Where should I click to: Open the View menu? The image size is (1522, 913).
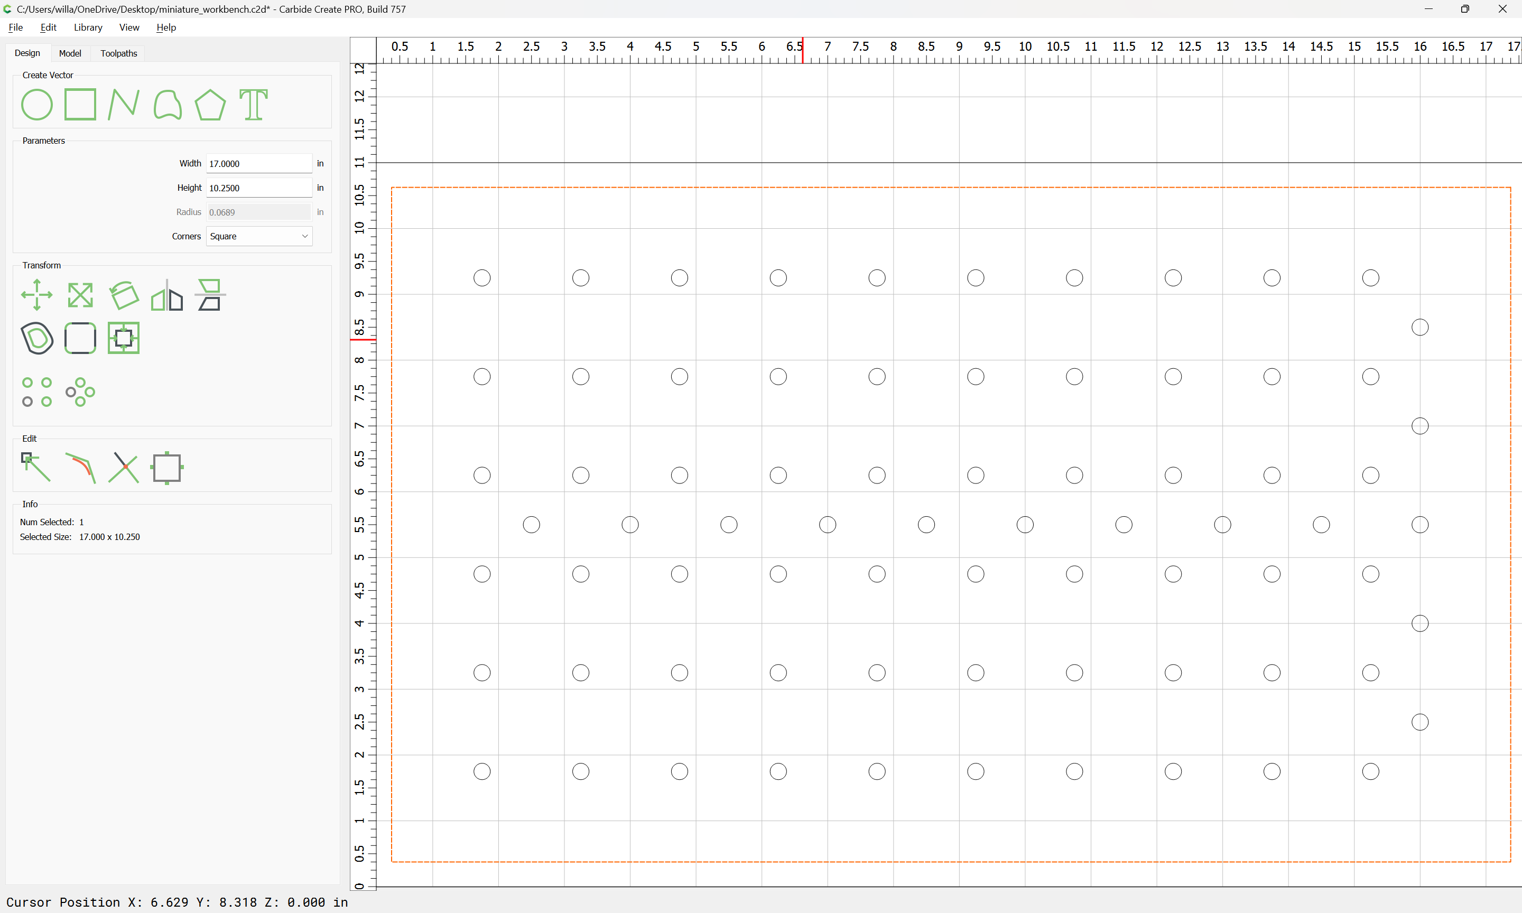click(129, 27)
